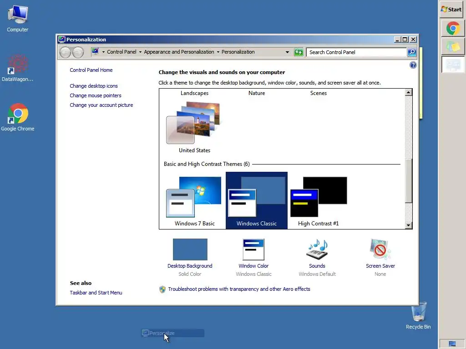Select the Personalization window taskbar button

click(453, 64)
